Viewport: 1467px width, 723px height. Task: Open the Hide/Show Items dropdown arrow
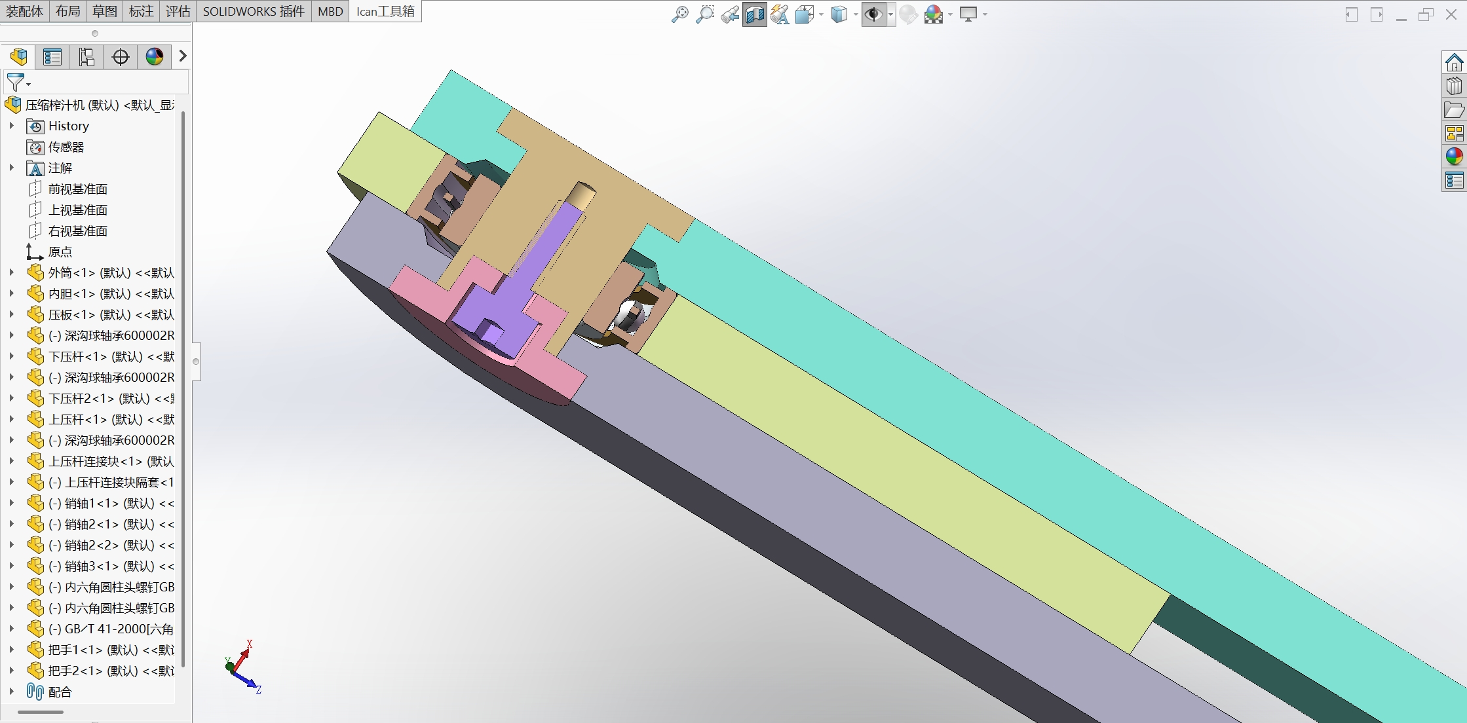coord(890,14)
